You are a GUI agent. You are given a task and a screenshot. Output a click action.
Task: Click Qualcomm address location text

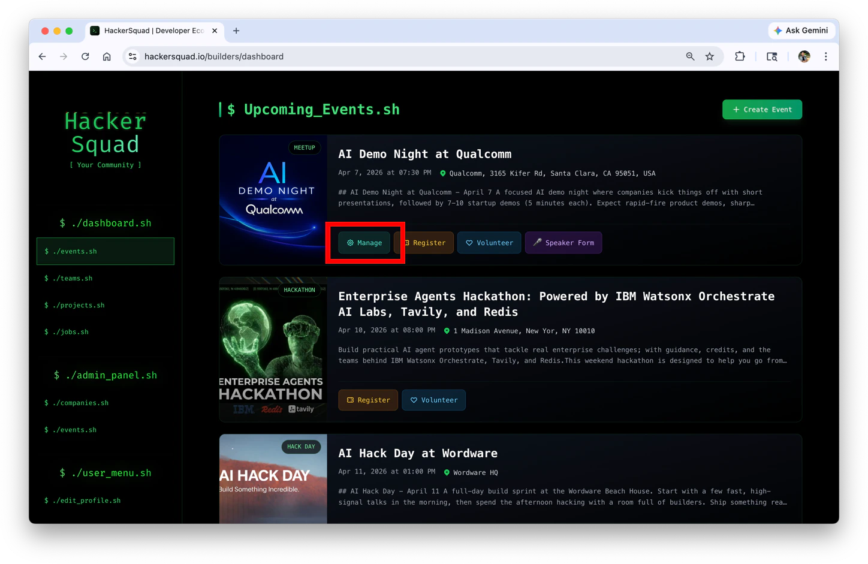552,173
